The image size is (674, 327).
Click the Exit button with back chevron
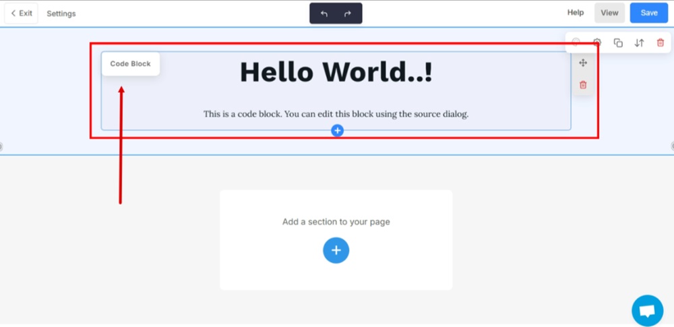(21, 13)
